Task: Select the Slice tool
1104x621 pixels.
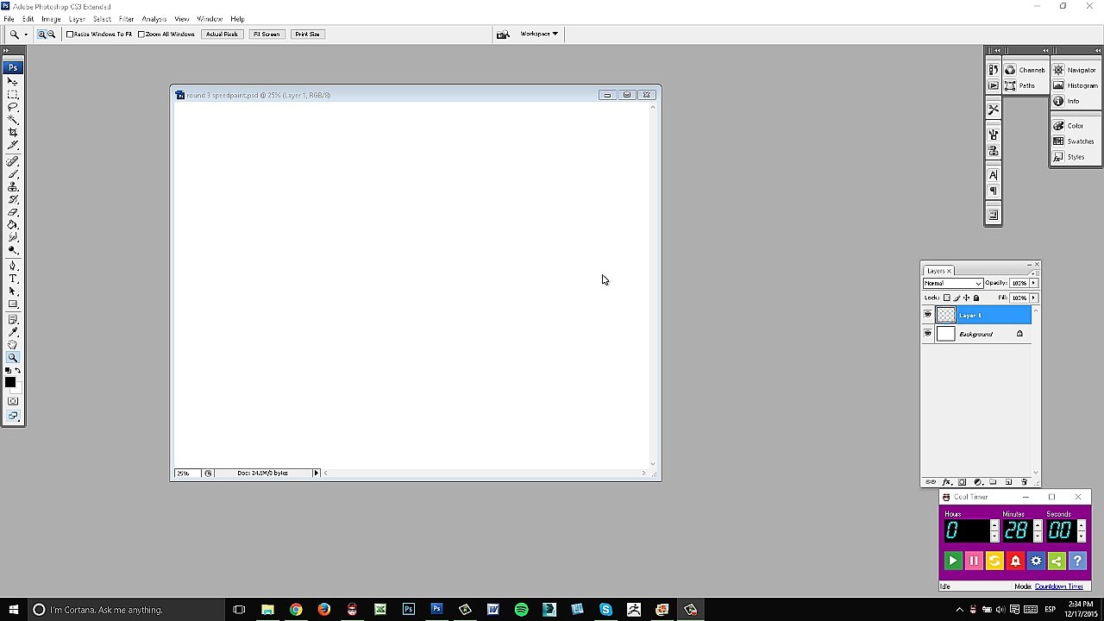Action: pyautogui.click(x=13, y=145)
